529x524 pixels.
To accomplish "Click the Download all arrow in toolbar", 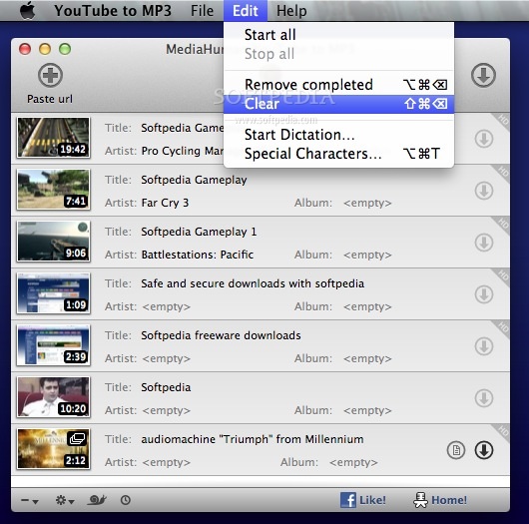I will pos(483,75).
